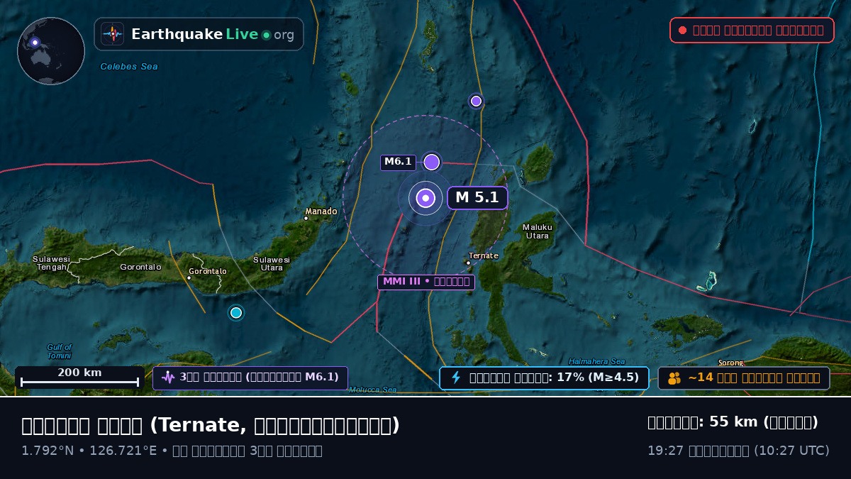
Task: Open the EarthquakeLive.org site link
Action: (x=199, y=34)
